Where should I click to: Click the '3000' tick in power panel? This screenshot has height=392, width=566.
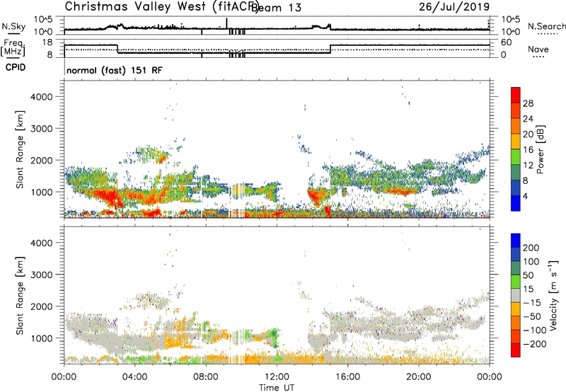[x=41, y=129]
